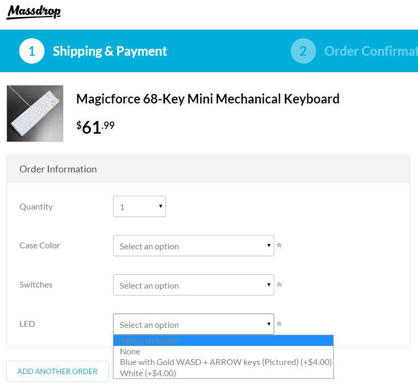Choose the highlighted 'Select an option' LED entry
Viewport: 418px width, 391px height.
coord(223,341)
